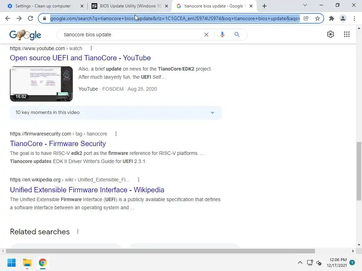
Task: Expand 10 key moments in this video
Action: (x=116, y=113)
